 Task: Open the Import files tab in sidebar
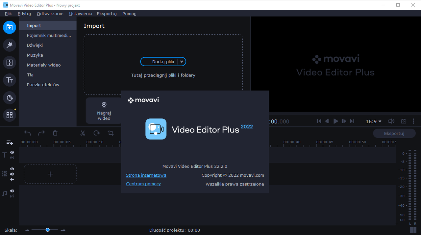(x=10, y=27)
